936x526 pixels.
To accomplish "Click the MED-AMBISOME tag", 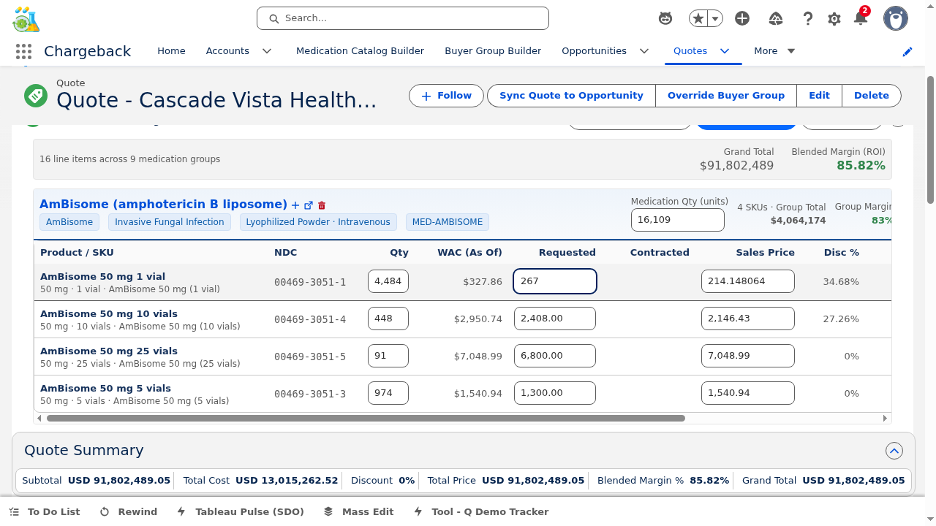I will point(448,222).
